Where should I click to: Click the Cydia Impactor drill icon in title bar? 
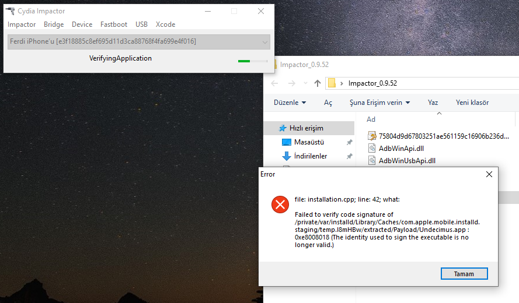(x=10, y=11)
